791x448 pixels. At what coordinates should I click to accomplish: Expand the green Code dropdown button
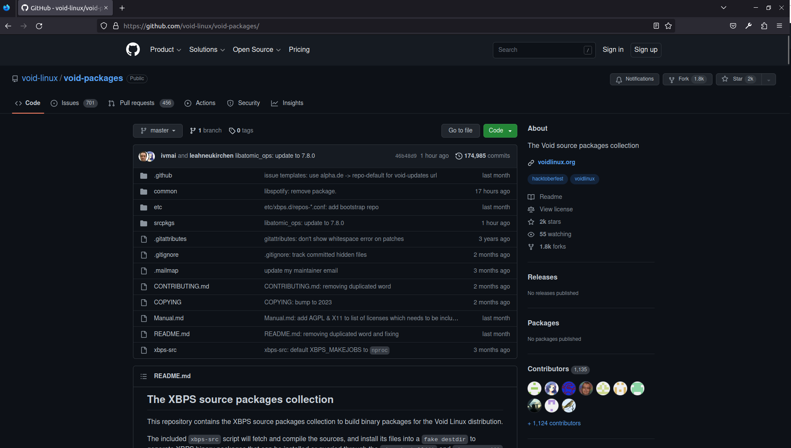click(x=500, y=131)
